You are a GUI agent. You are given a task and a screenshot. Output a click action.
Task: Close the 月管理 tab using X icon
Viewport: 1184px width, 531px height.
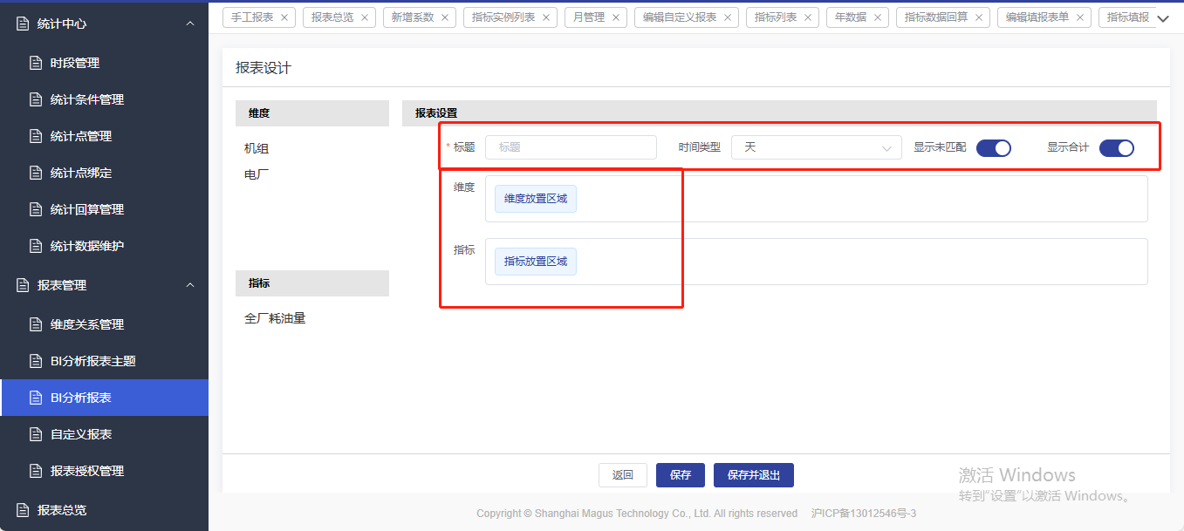616,17
